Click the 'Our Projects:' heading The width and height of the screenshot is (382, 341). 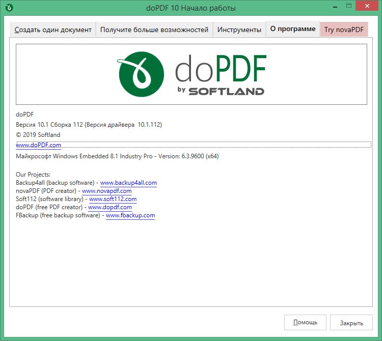point(33,175)
